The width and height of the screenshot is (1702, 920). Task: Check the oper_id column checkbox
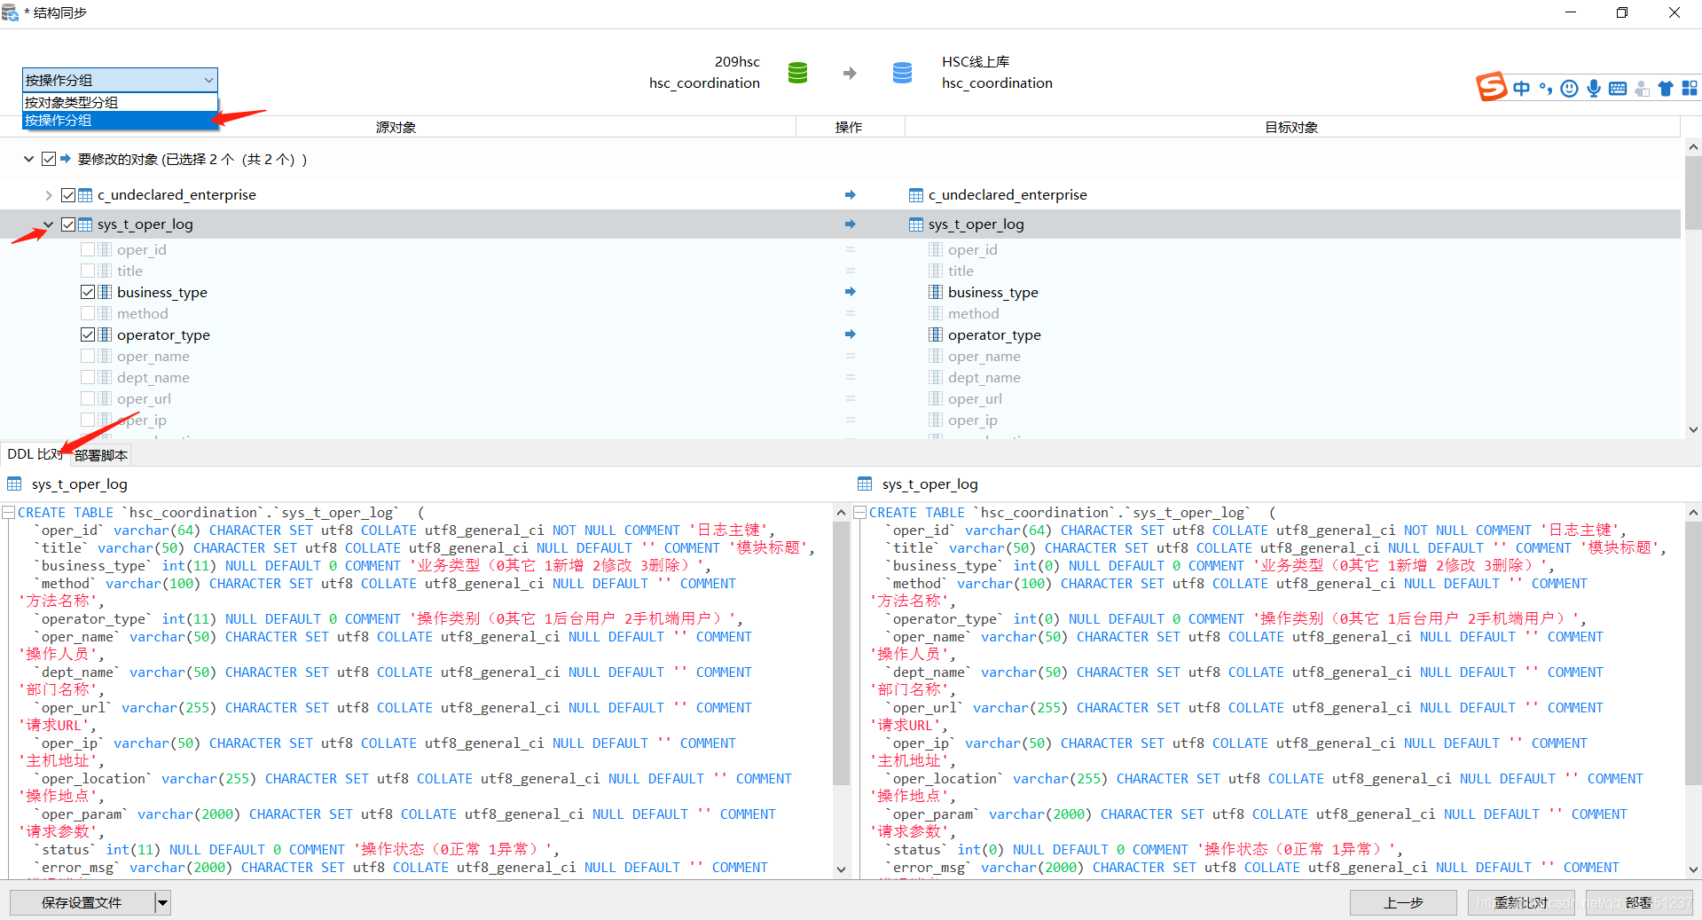coord(88,249)
